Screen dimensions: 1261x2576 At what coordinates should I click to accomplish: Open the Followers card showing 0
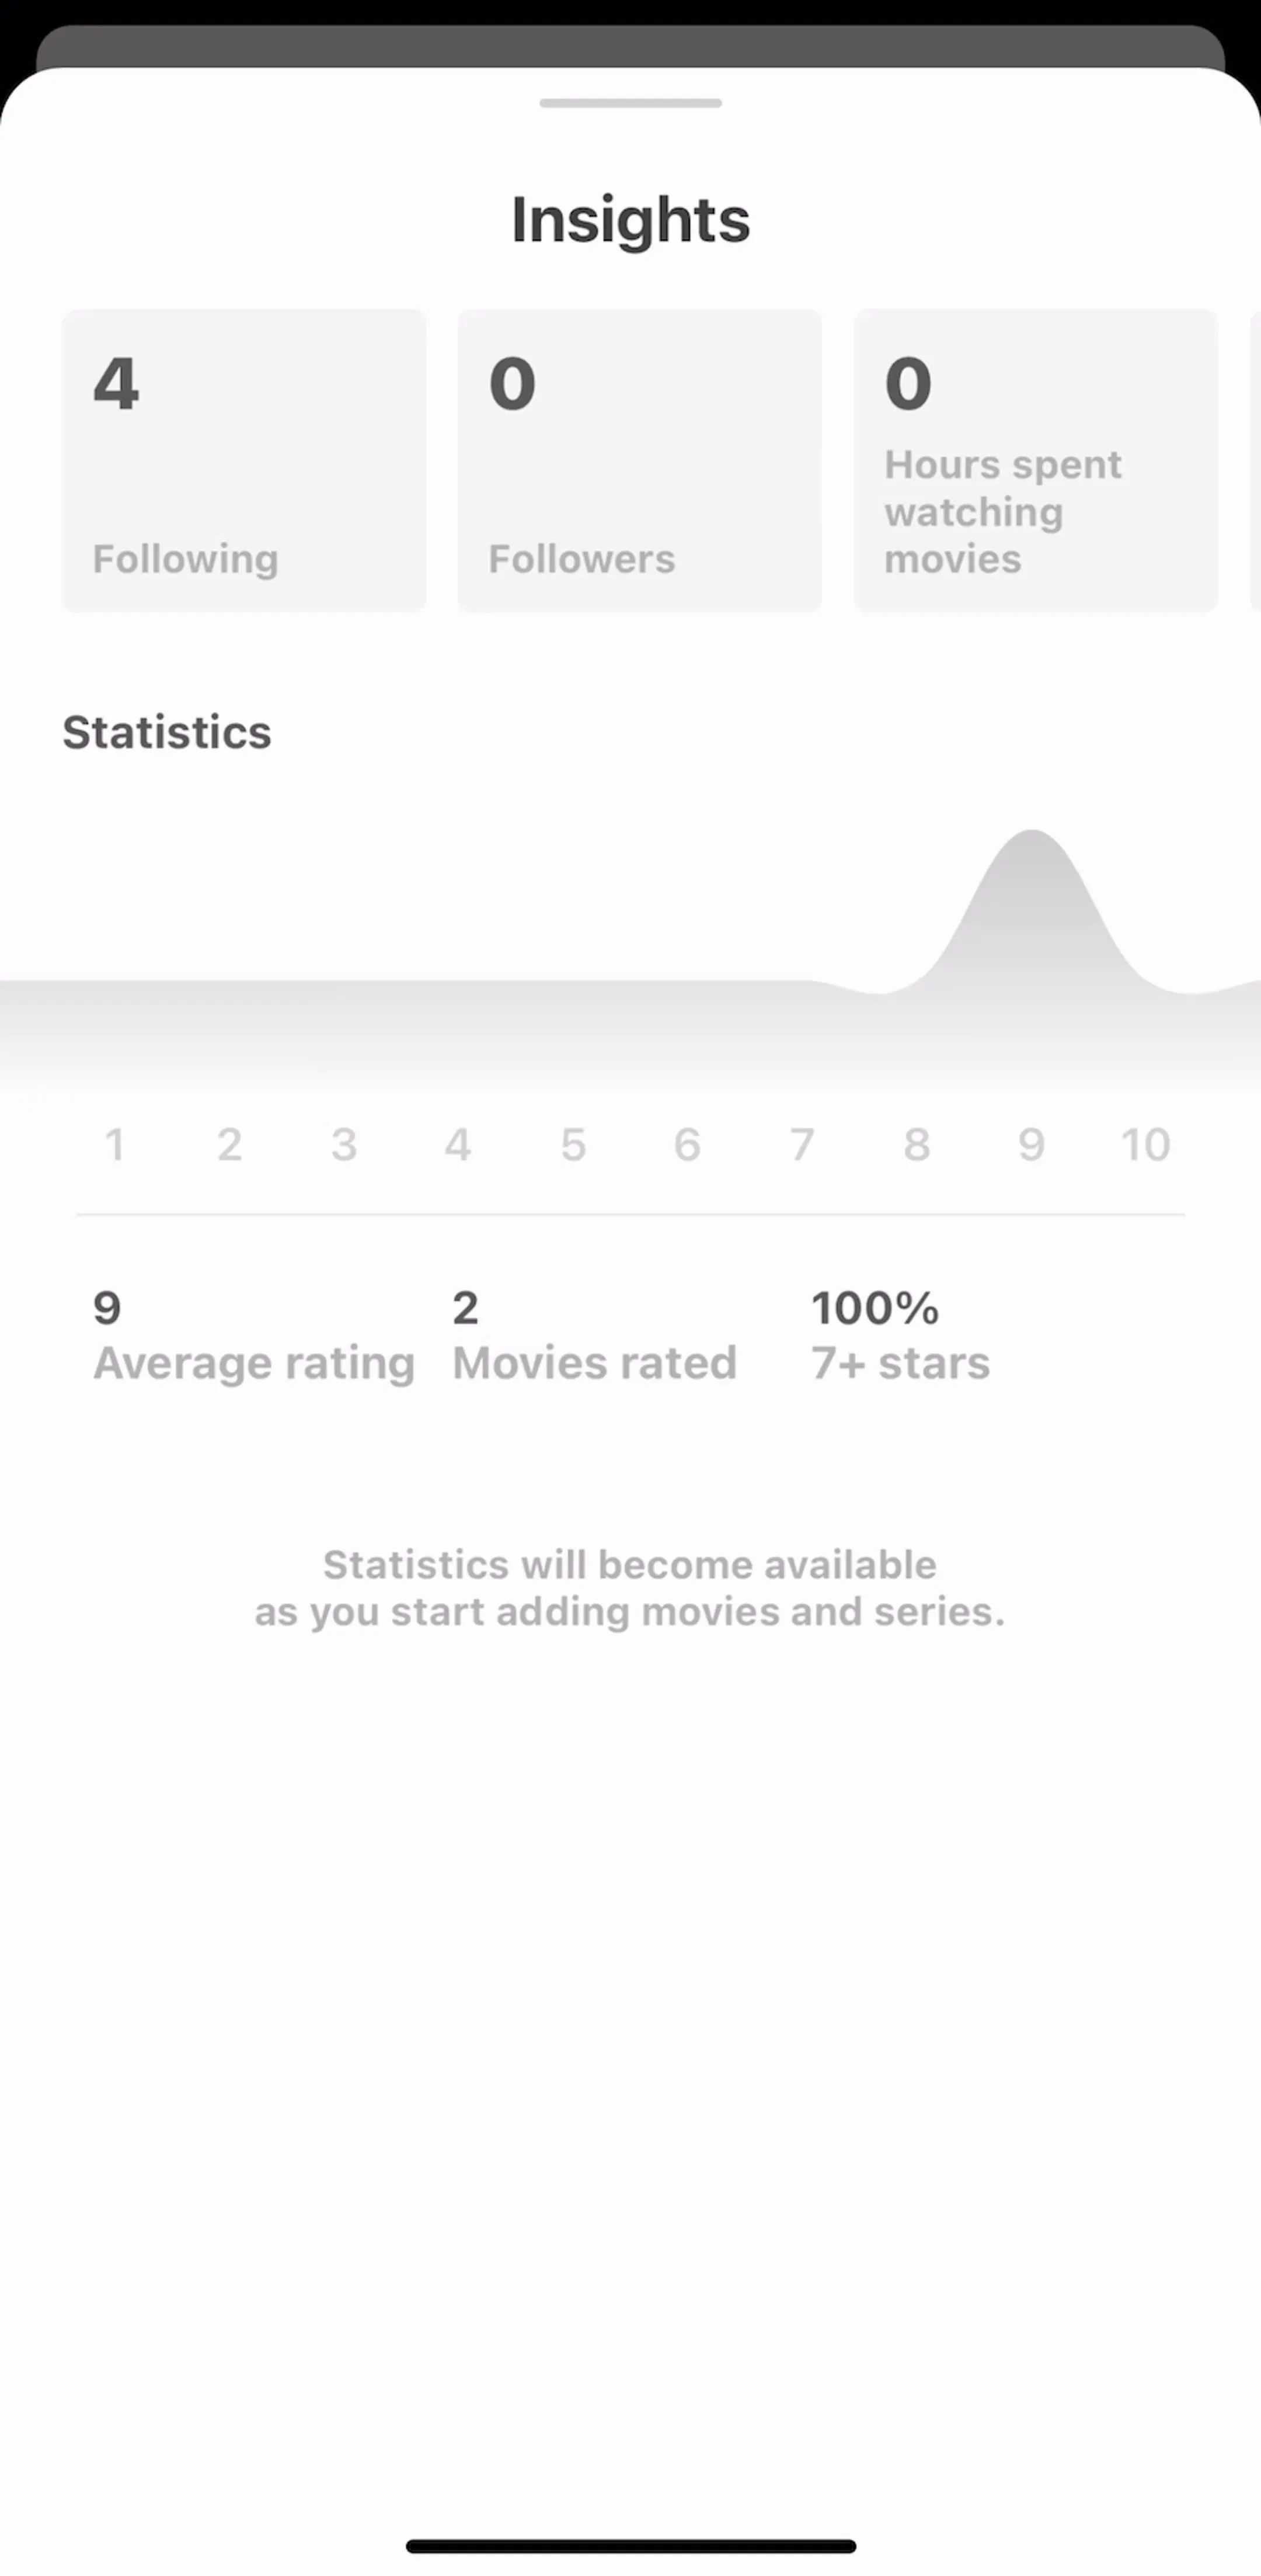tap(639, 460)
